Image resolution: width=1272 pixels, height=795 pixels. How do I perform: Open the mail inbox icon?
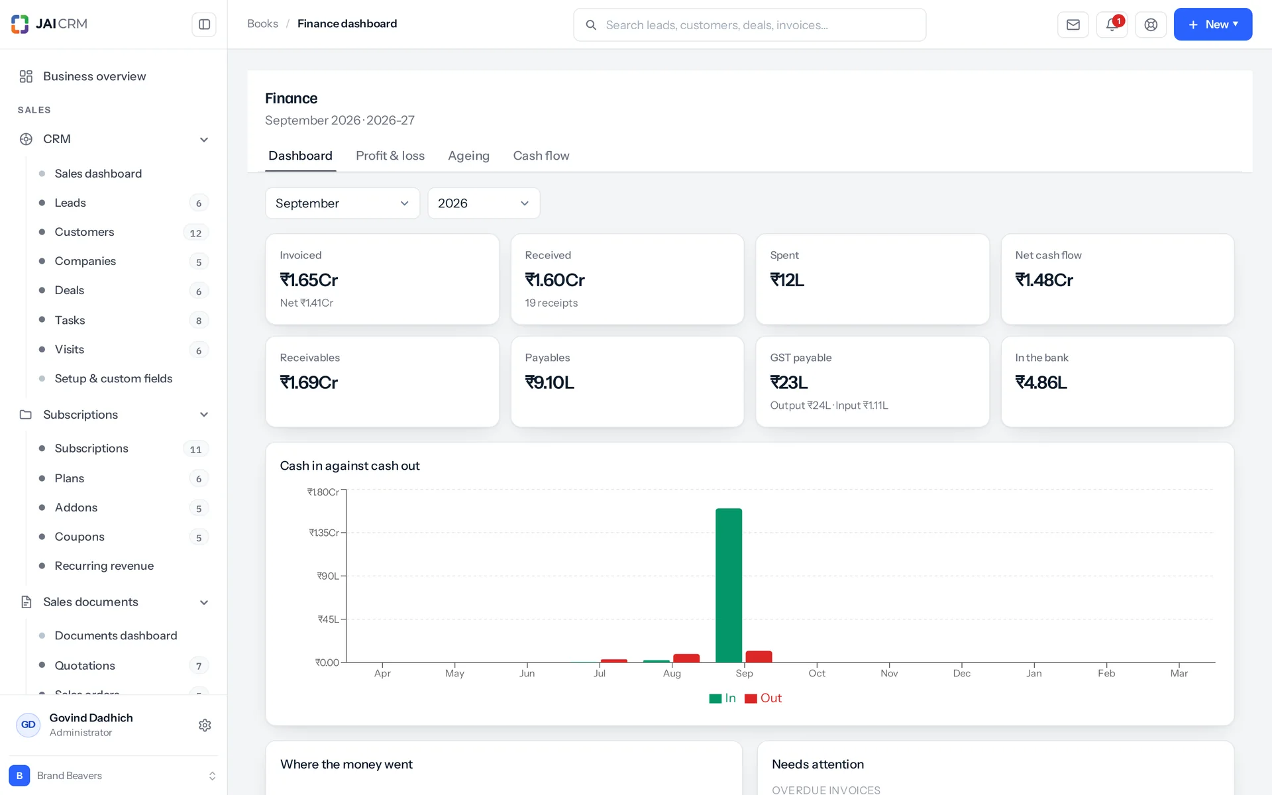coord(1073,25)
